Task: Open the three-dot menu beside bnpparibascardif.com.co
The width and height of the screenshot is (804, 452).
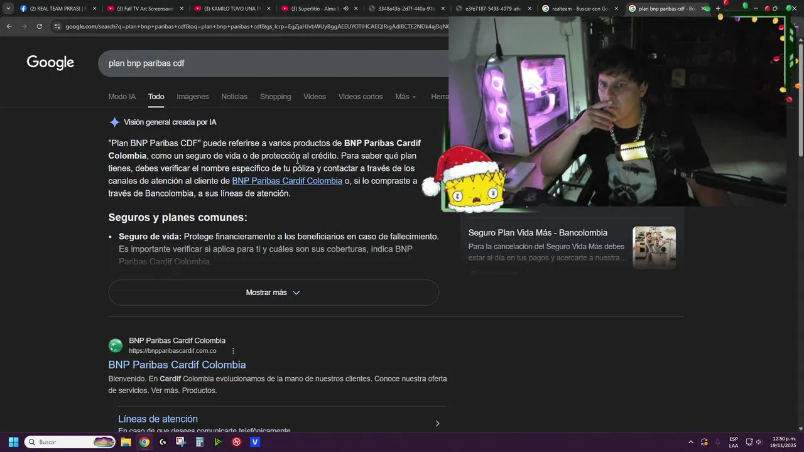Action: 233,351
